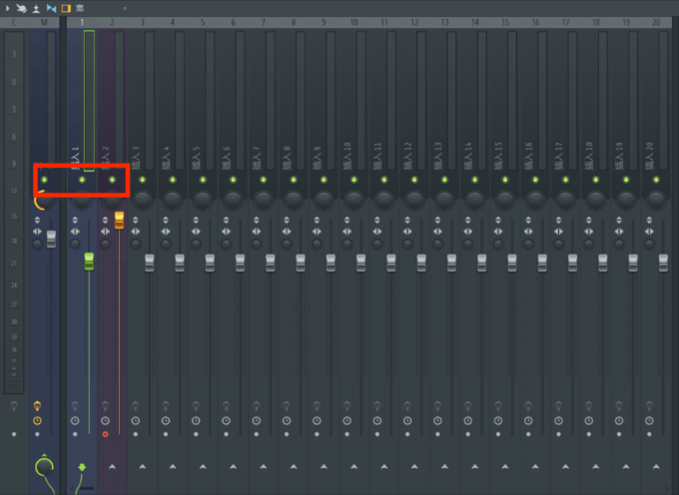Click the disk recording icon in mixer toolbar
Image resolution: width=679 pixels, height=495 pixels.
tap(36, 8)
